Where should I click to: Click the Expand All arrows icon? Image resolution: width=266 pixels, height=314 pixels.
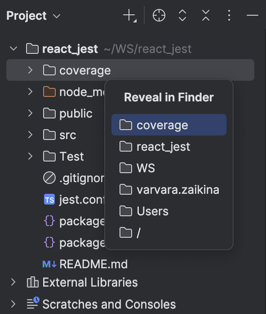(x=182, y=15)
